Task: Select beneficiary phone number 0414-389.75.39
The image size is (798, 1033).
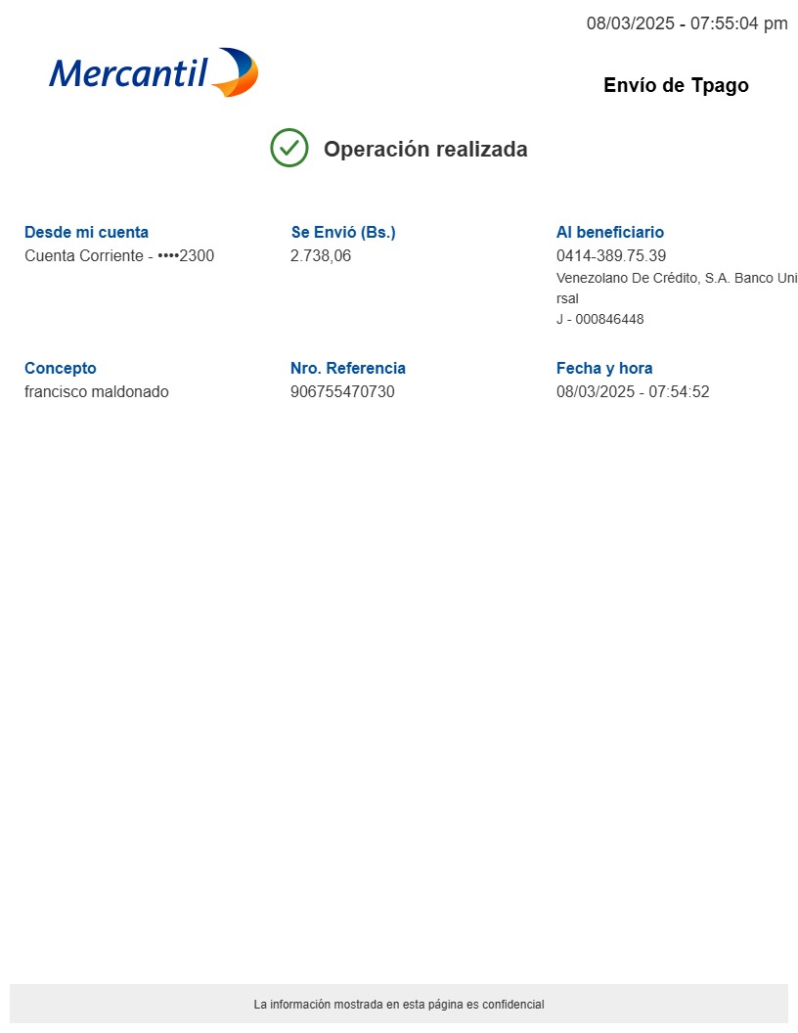Action: tap(611, 256)
